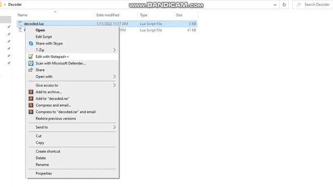Click the WinRAR icon beside Add to archive
The width and height of the screenshot is (333, 187).
click(x=31, y=92)
